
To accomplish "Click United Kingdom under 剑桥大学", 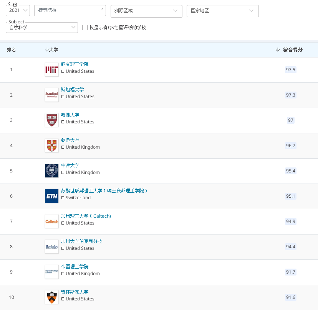I will (x=83, y=147).
